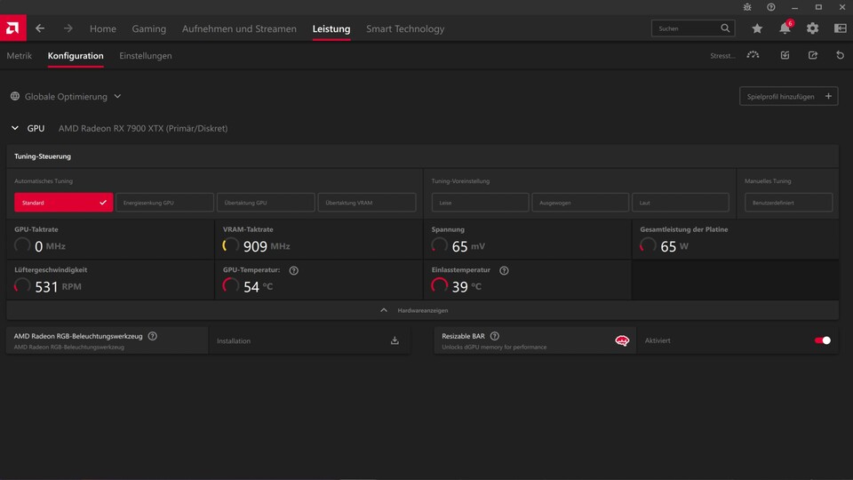This screenshot has width=853, height=480.
Task: Switch to the Metrik tab
Action: point(19,55)
